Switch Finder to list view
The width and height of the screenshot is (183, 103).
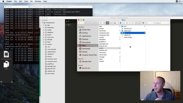pyautogui.click(x=104, y=23)
